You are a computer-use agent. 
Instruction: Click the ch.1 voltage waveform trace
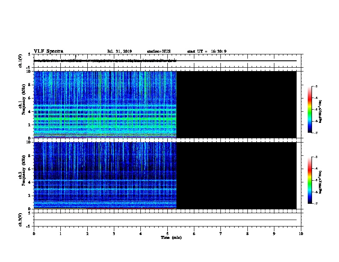(x=105, y=61)
